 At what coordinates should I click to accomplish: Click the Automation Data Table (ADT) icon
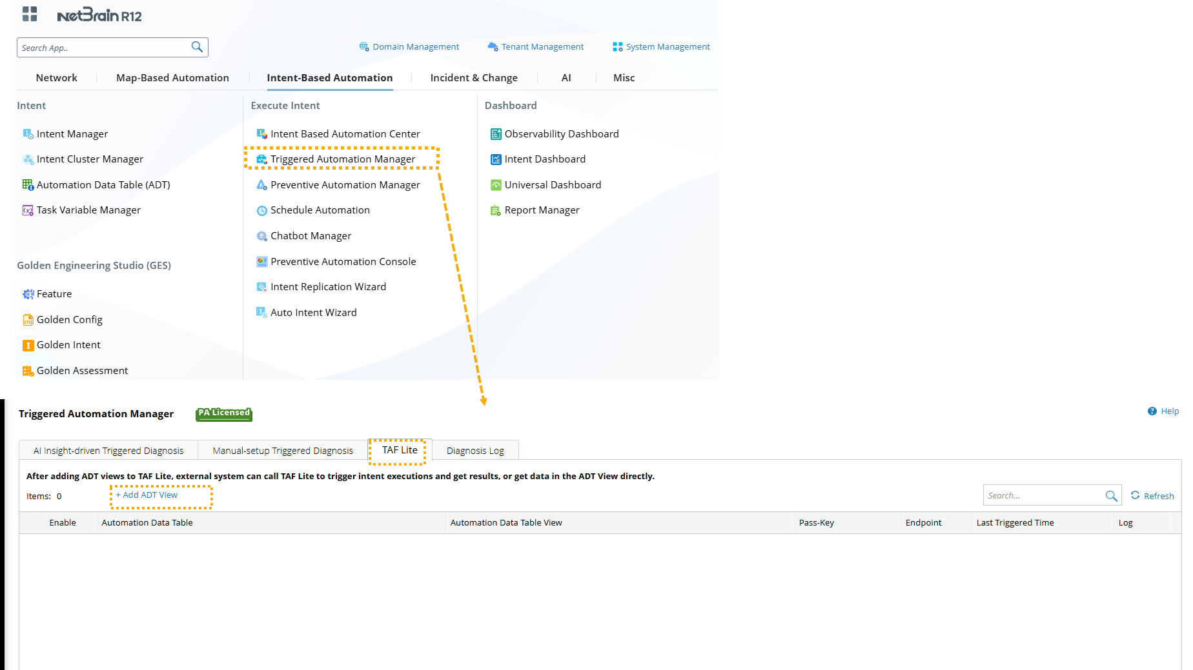point(28,185)
